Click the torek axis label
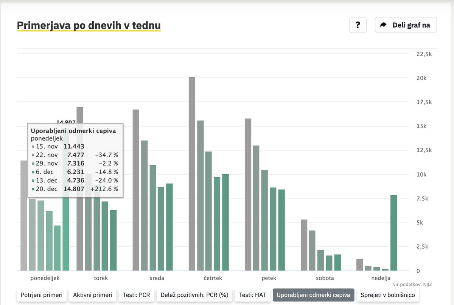The image size is (454, 305). [x=101, y=278]
